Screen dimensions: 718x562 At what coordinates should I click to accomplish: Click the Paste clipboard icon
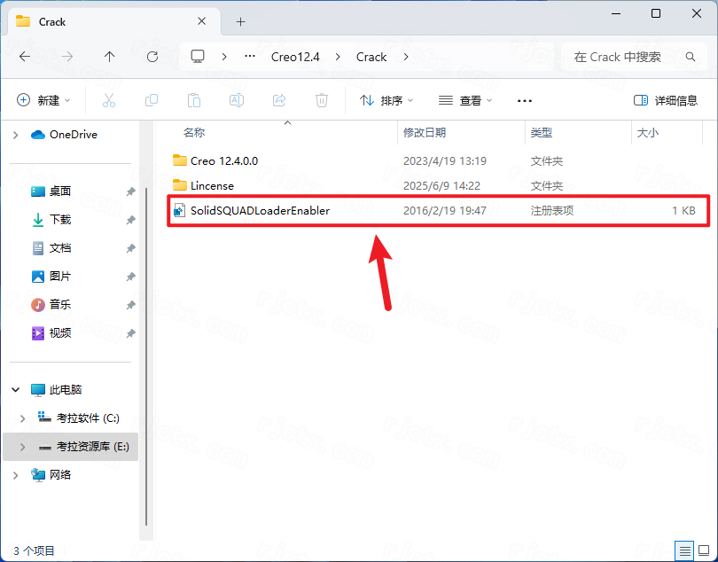(194, 100)
